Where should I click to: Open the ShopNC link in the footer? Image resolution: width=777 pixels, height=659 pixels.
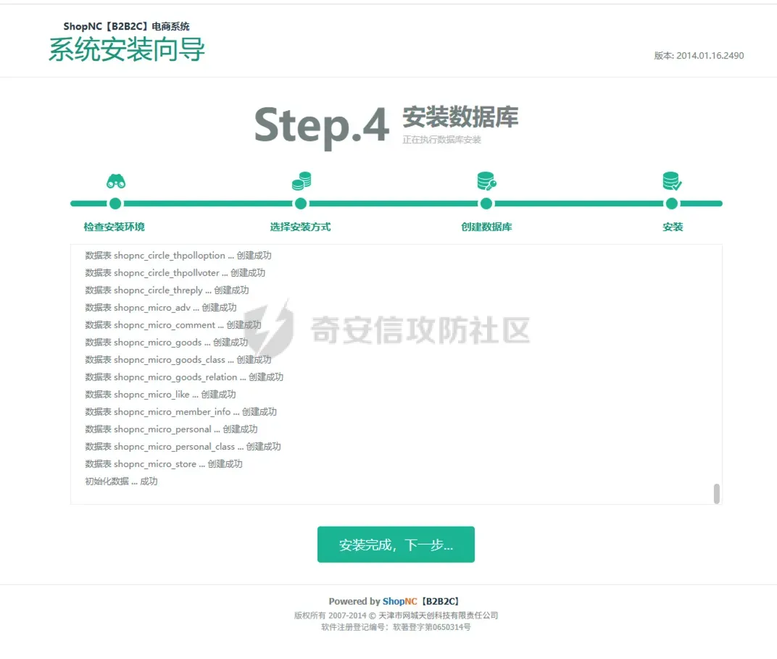(x=400, y=601)
